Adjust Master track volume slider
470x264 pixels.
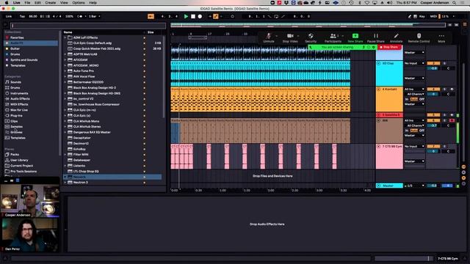(x=433, y=186)
